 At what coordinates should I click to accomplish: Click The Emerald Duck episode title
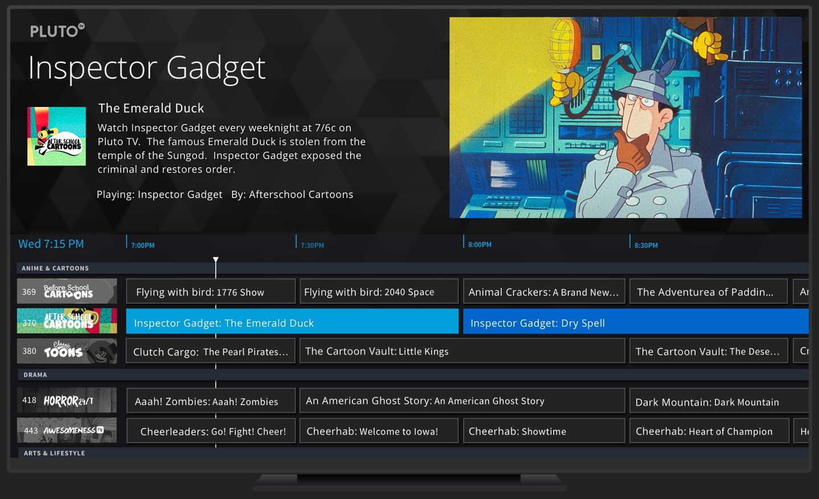[151, 108]
